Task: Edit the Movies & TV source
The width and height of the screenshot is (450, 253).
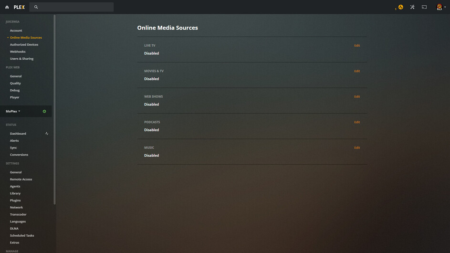Action: 357,71
